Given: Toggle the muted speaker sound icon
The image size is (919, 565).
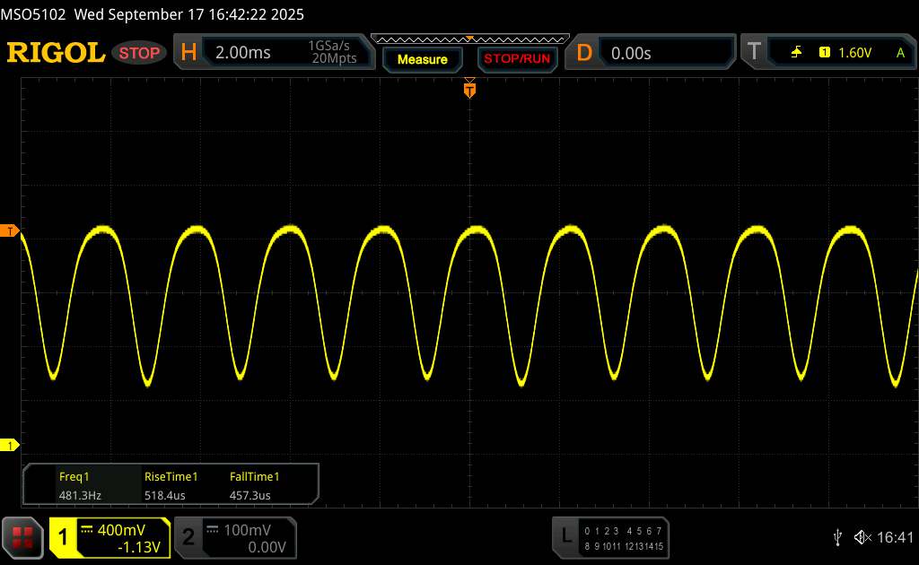Looking at the screenshot, I should (x=862, y=536).
